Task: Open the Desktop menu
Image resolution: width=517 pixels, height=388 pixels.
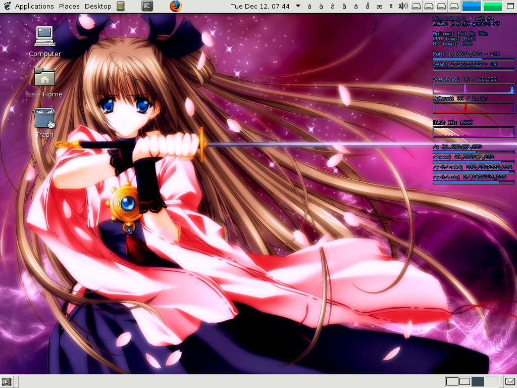Action: pyautogui.click(x=98, y=6)
